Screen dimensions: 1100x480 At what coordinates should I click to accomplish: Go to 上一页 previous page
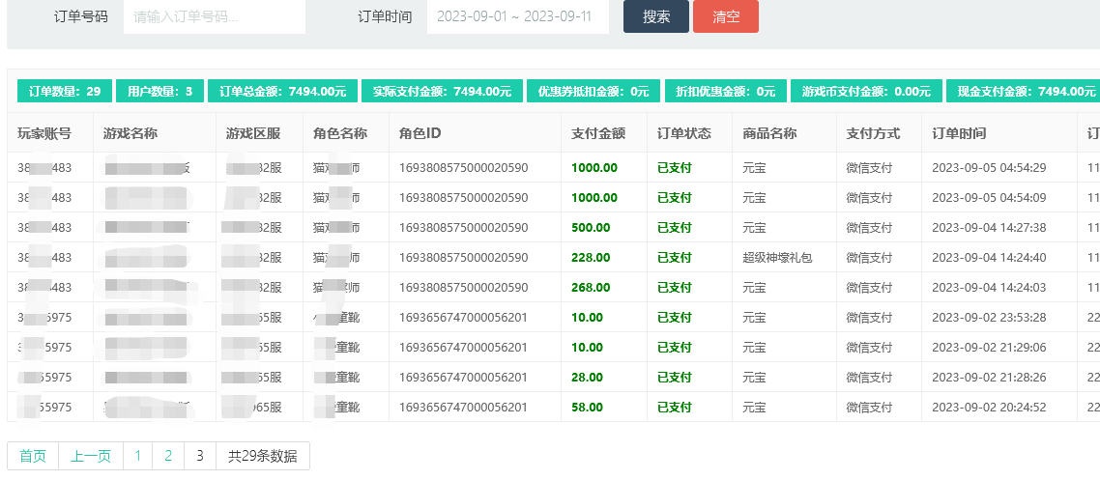tap(91, 456)
